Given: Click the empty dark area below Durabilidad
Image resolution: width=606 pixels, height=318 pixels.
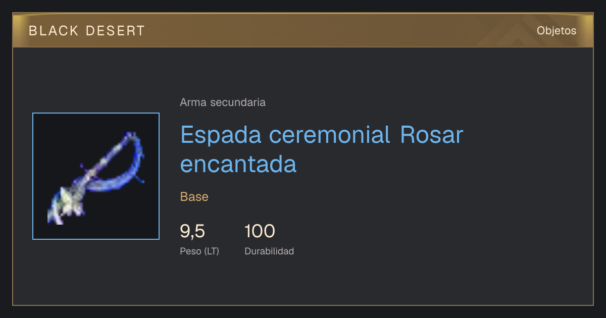Looking at the screenshot, I should pyautogui.click(x=269, y=280).
